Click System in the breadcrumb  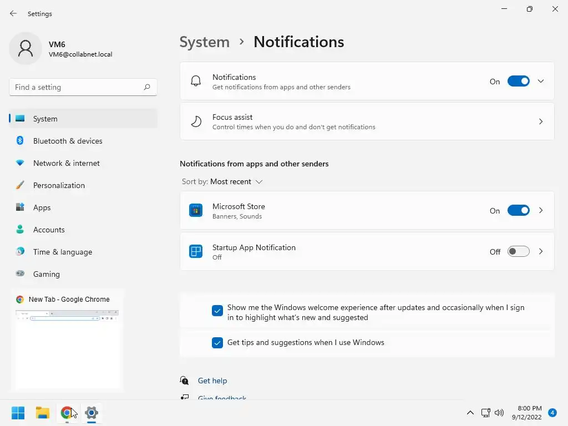205,42
